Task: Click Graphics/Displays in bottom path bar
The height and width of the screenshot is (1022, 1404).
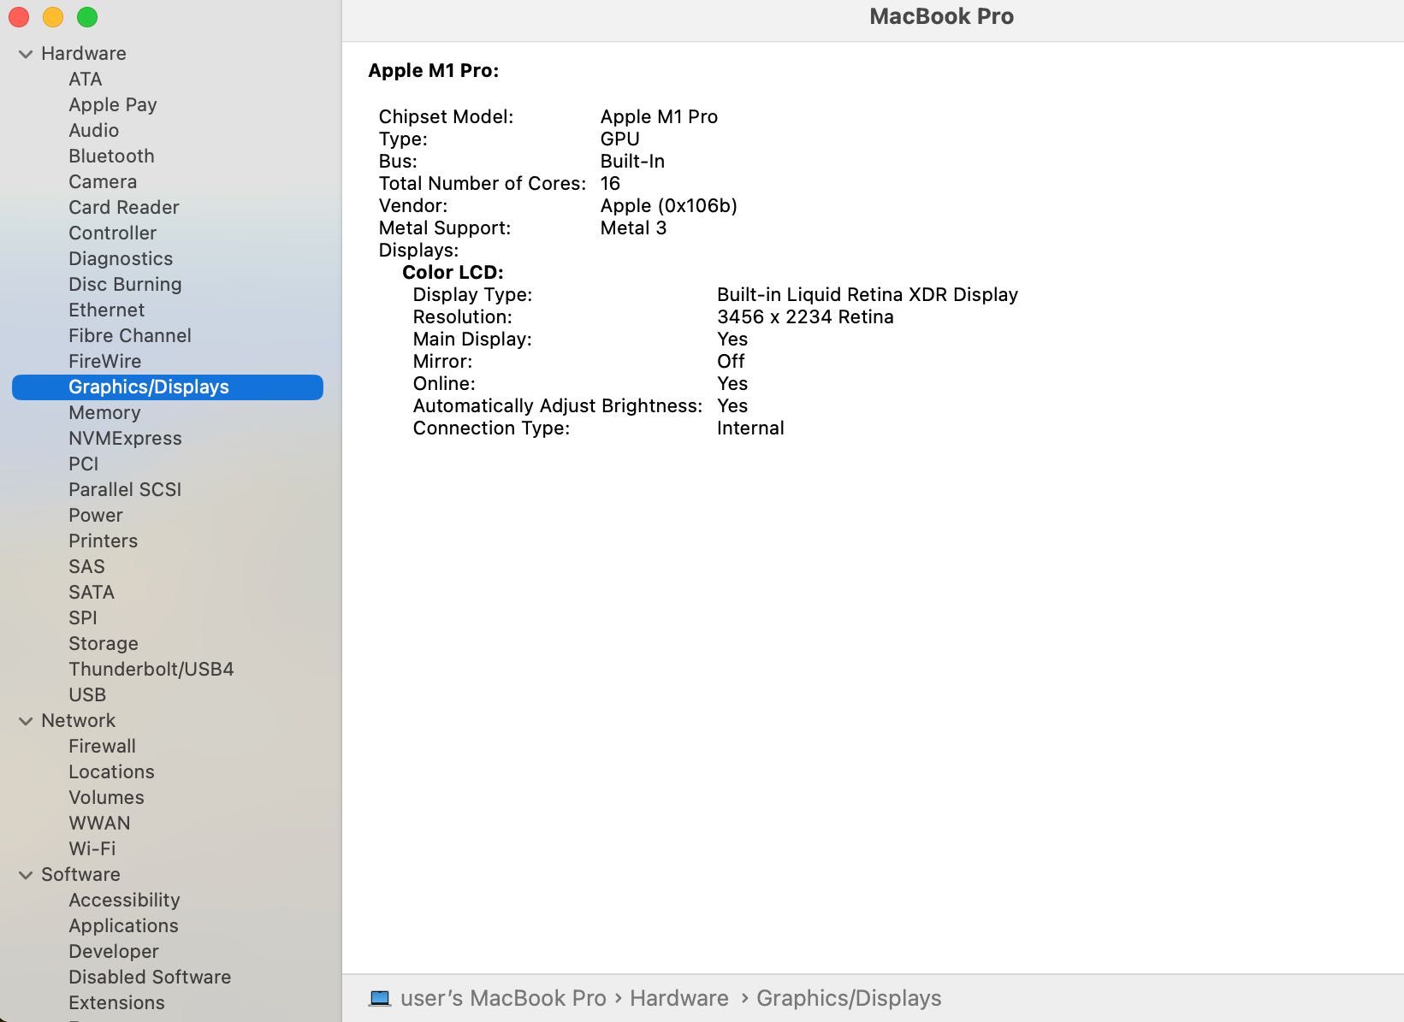Action: [x=849, y=998]
